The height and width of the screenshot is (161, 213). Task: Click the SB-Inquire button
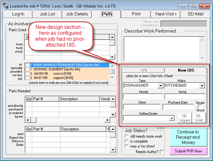click(x=185, y=118)
